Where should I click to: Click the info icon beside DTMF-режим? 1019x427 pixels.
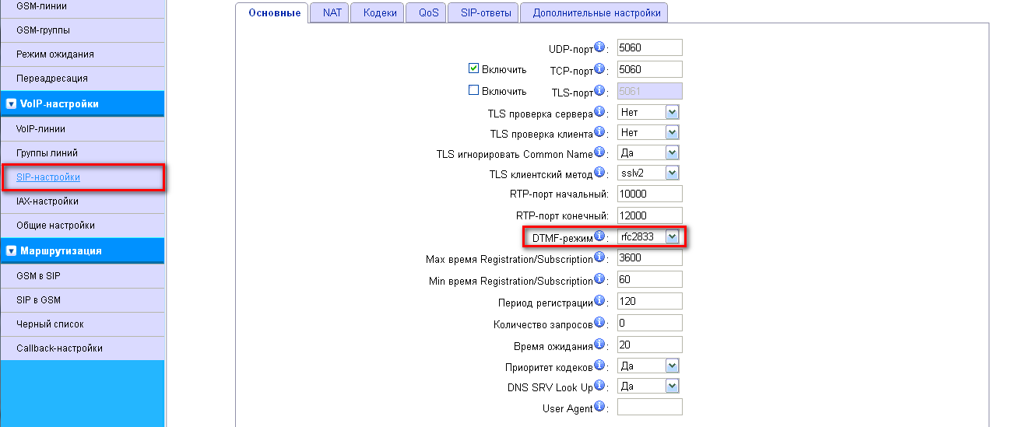click(x=599, y=236)
